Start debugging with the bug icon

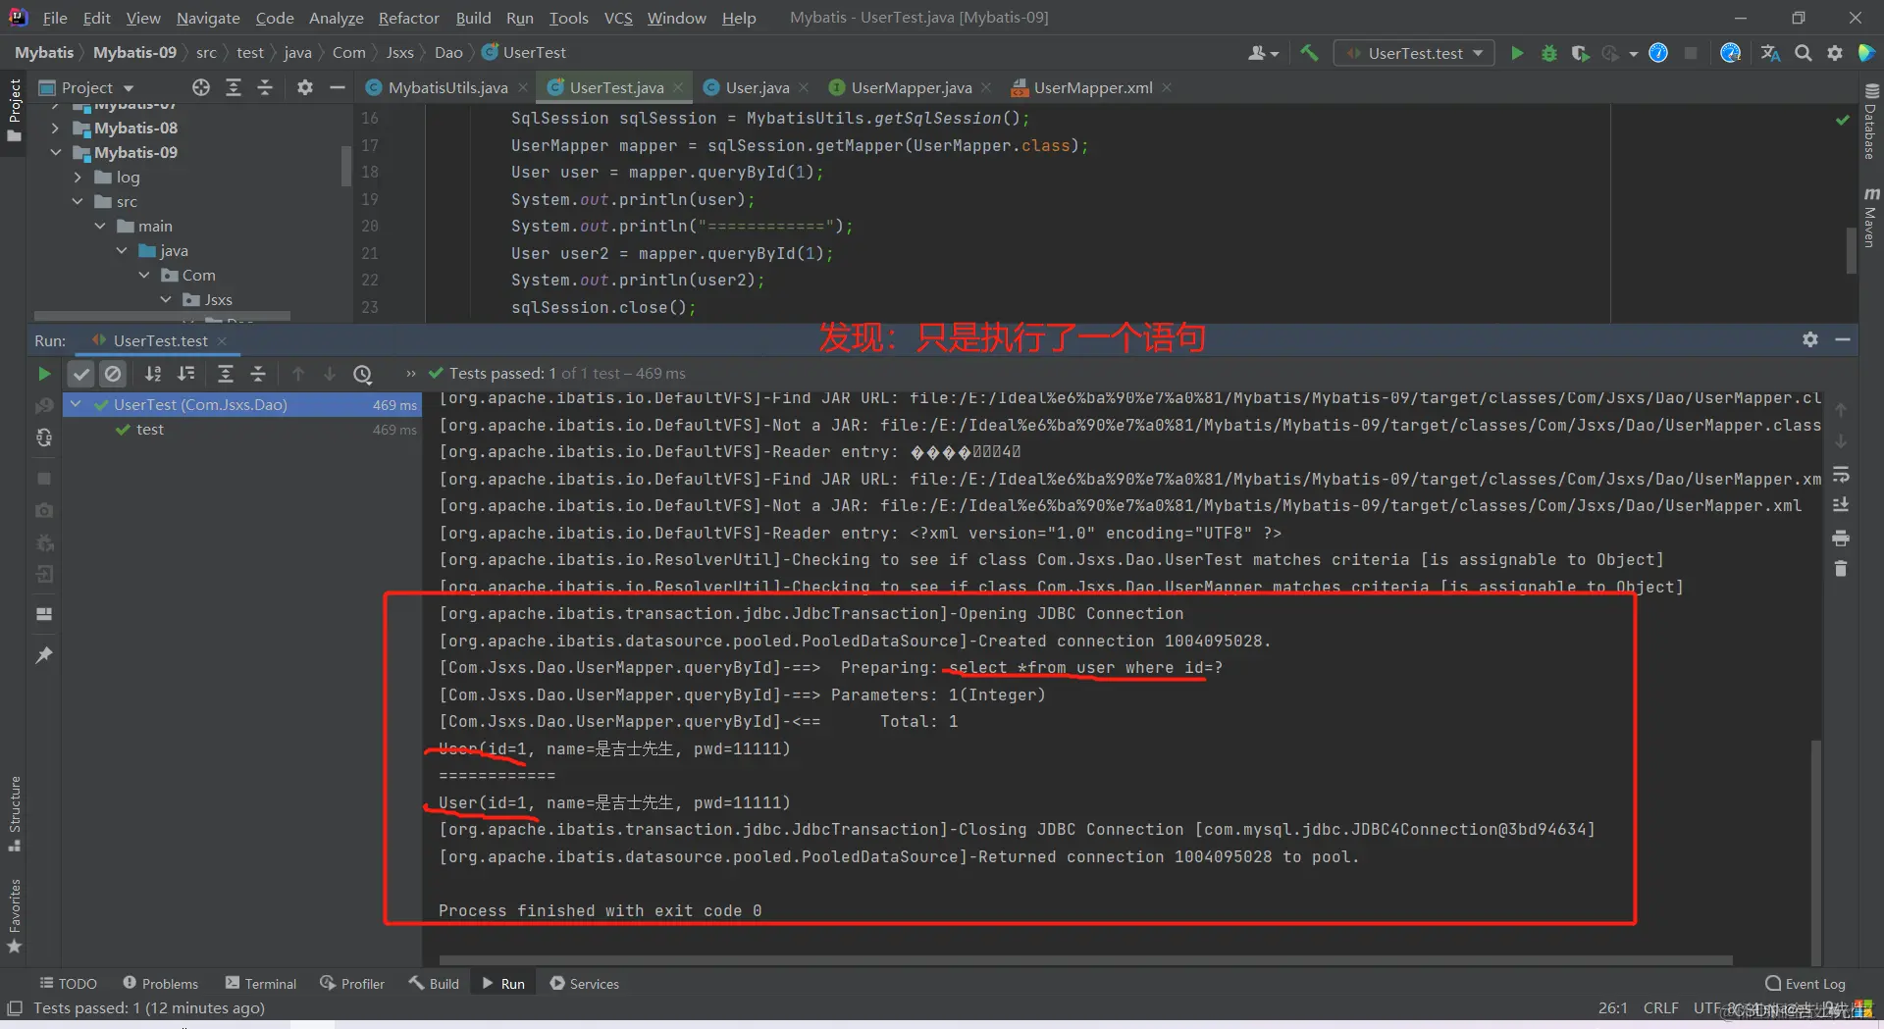pos(1549,53)
